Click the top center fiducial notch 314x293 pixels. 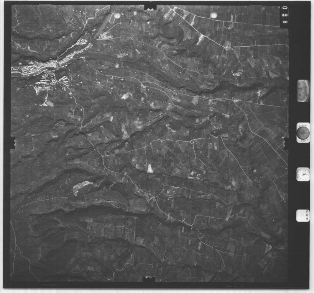point(150,7)
